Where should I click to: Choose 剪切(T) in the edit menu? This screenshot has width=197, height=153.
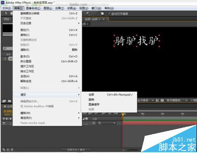coord(47,30)
